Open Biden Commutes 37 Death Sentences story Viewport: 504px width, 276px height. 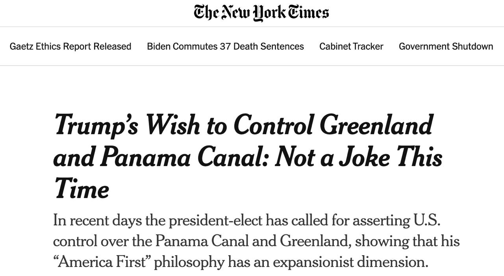click(225, 46)
